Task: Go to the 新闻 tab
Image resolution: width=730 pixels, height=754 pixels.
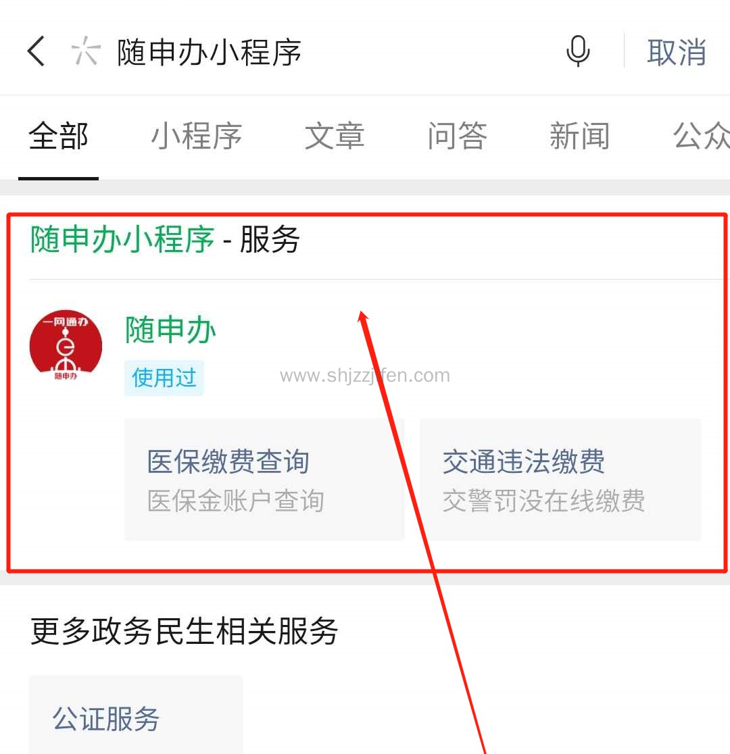Action: point(580,136)
